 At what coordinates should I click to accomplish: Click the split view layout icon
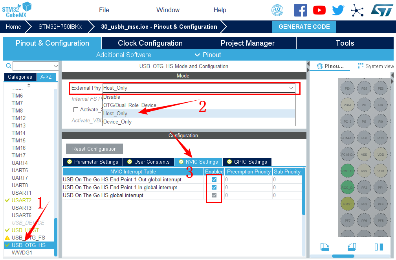(378, 247)
